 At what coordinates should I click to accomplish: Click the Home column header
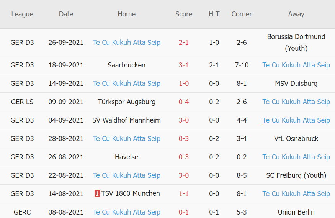[126, 14]
